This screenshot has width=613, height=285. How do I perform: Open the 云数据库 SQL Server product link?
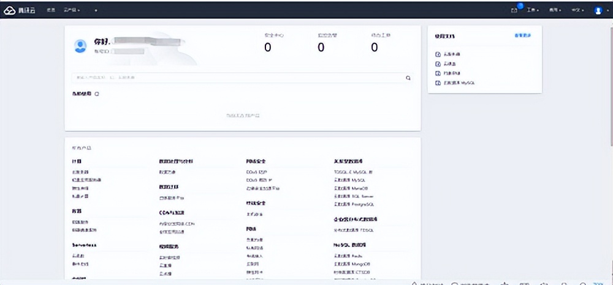(x=354, y=196)
